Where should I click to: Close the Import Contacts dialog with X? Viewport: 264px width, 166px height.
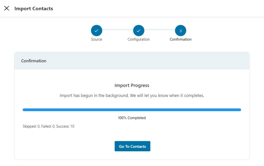6,8
